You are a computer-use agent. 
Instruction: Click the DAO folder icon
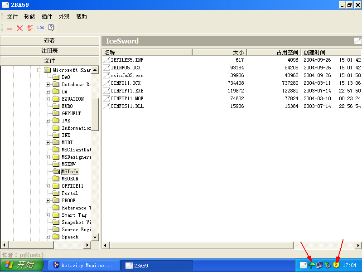(56, 77)
